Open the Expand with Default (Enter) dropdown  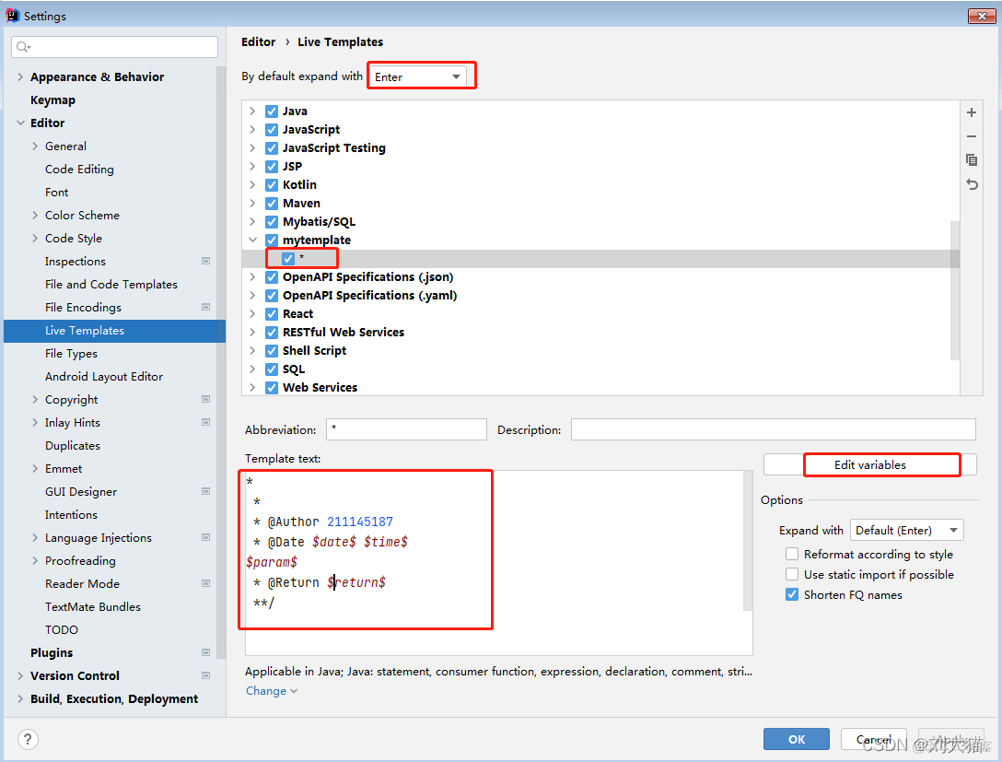point(906,531)
